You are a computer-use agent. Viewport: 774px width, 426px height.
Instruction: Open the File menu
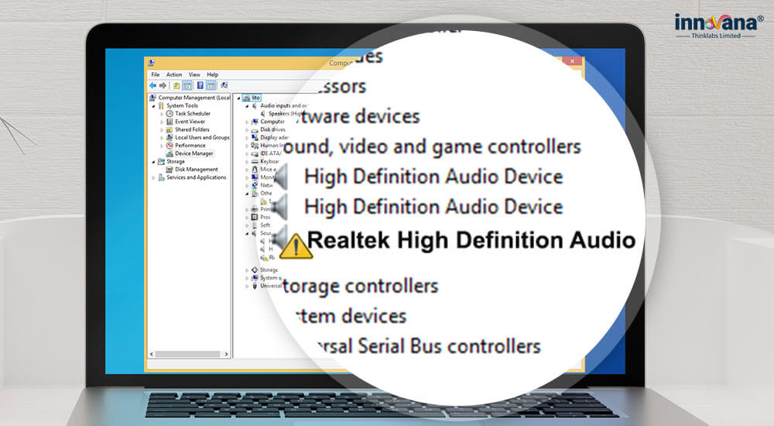click(x=156, y=74)
